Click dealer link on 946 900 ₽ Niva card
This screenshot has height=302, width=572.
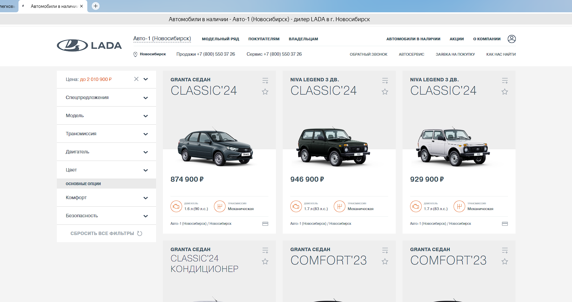[321, 223]
